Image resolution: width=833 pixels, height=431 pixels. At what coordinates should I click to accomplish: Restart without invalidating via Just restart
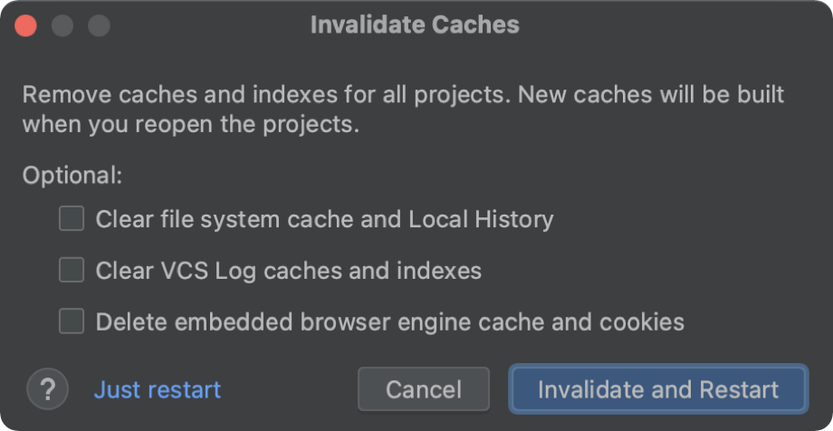[158, 389]
